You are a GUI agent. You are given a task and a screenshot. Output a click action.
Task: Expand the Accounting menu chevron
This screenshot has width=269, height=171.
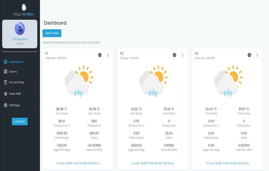point(36,82)
